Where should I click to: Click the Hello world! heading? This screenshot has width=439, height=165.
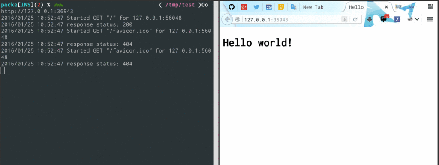[257, 43]
